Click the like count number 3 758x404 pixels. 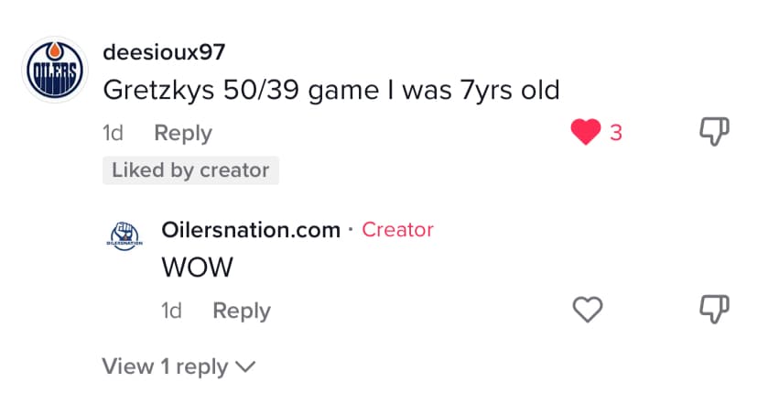[616, 134]
